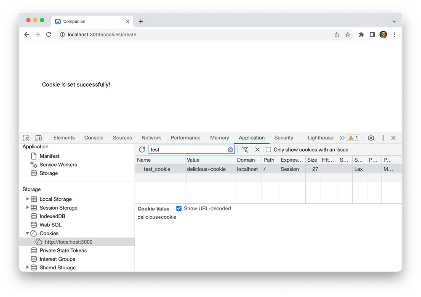Viewport: 421px width, 297px height.
Task: Enable Only show cookies with an issue
Action: (268, 149)
